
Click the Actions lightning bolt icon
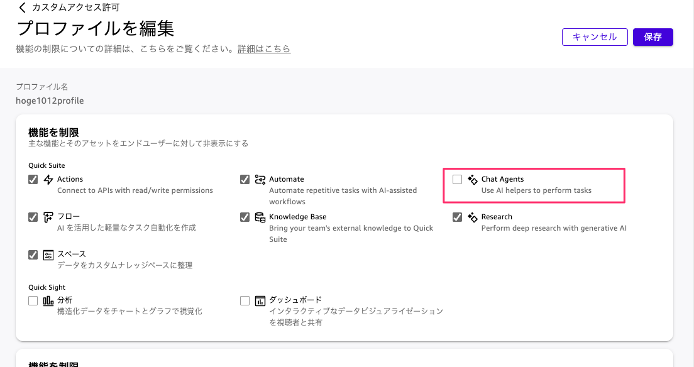point(48,180)
